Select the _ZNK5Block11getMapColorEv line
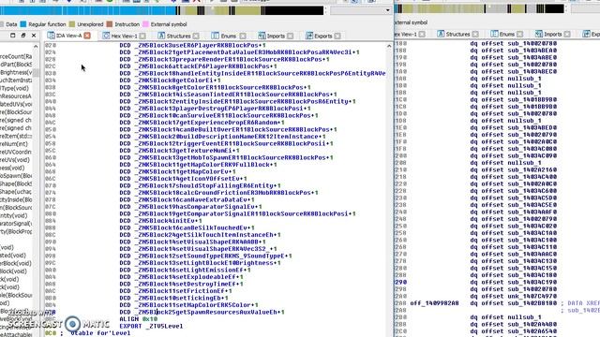This screenshot has width=600, height=337. 177,171
